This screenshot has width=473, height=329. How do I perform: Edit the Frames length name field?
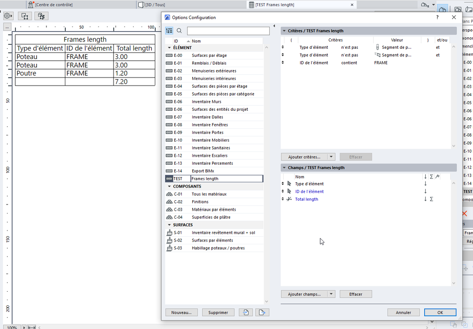tap(227, 178)
